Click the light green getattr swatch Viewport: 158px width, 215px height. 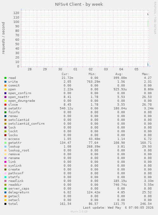pyautogui.click(x=5, y=143)
